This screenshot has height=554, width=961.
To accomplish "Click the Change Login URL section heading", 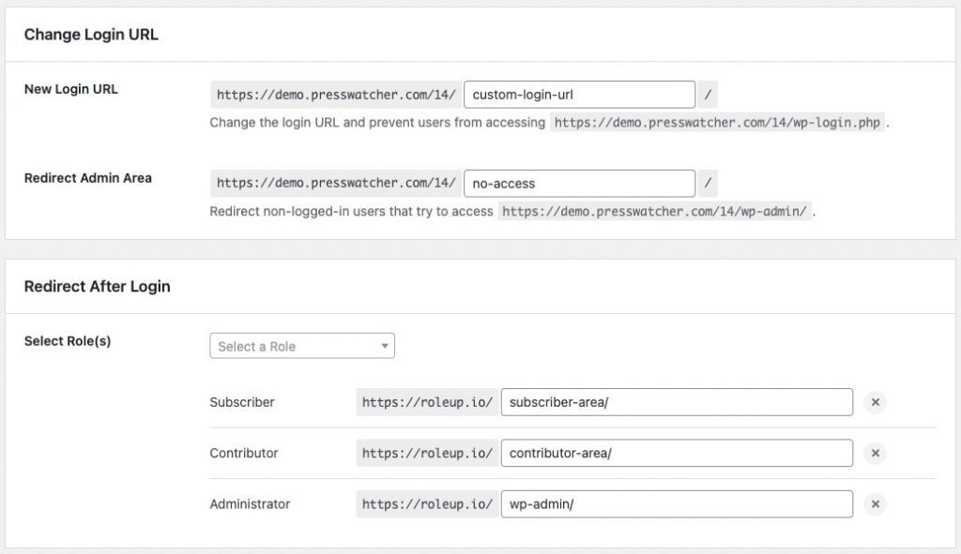I will pyautogui.click(x=91, y=35).
